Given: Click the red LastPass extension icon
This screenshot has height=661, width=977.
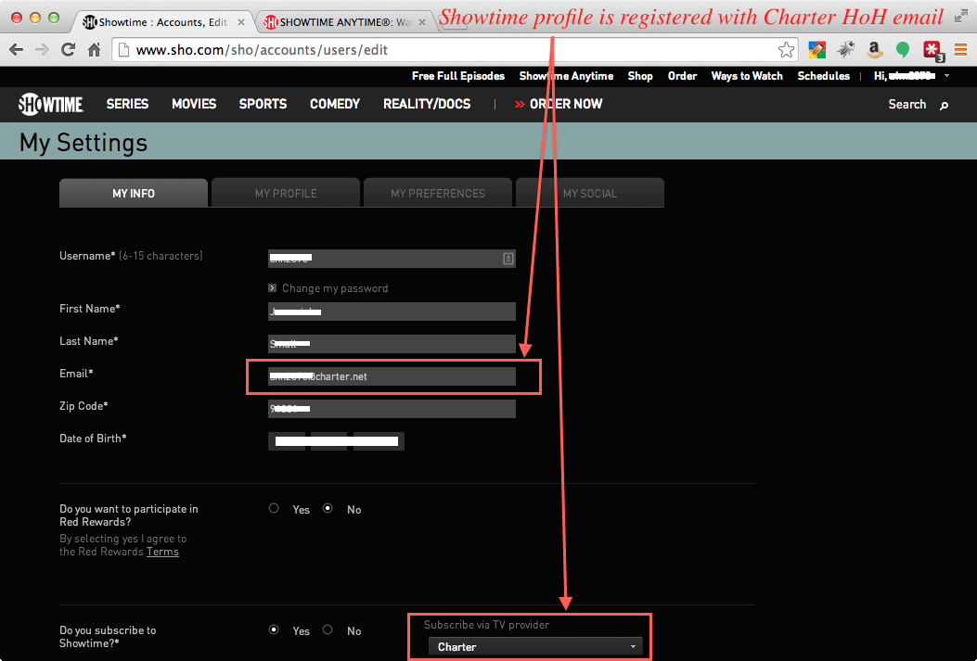Looking at the screenshot, I should (932, 50).
